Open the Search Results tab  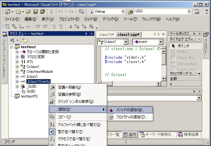click(188, 135)
